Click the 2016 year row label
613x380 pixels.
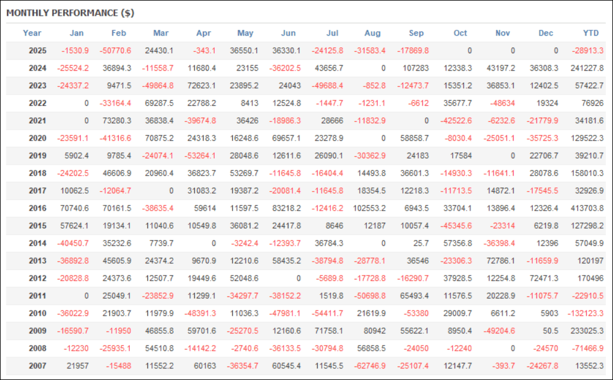coord(37,207)
